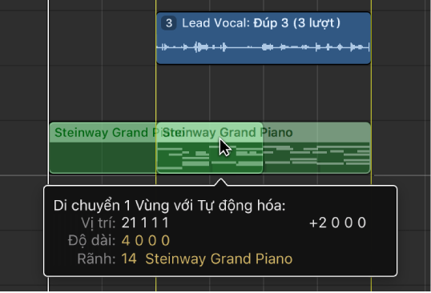Open the take folder badge numbered 3
Image resolution: width=431 pixels, height=293 pixels.
coord(168,23)
